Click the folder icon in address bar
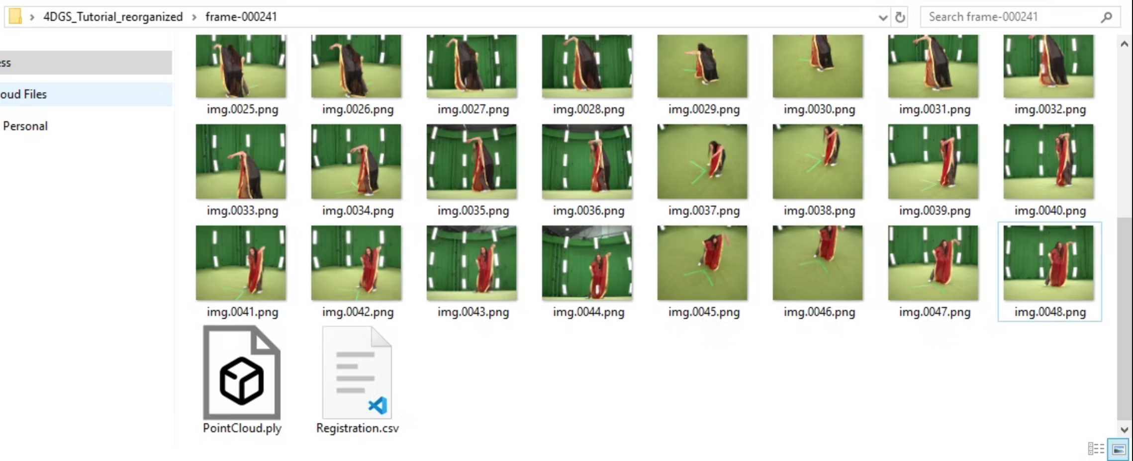 (15, 16)
